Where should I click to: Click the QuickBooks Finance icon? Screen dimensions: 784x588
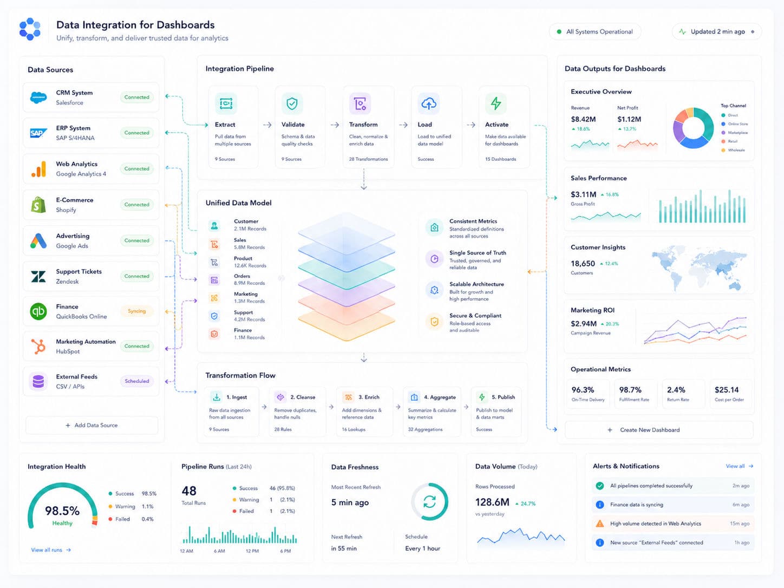pyautogui.click(x=38, y=311)
